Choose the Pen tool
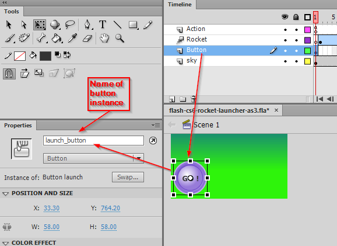 pos(87,25)
